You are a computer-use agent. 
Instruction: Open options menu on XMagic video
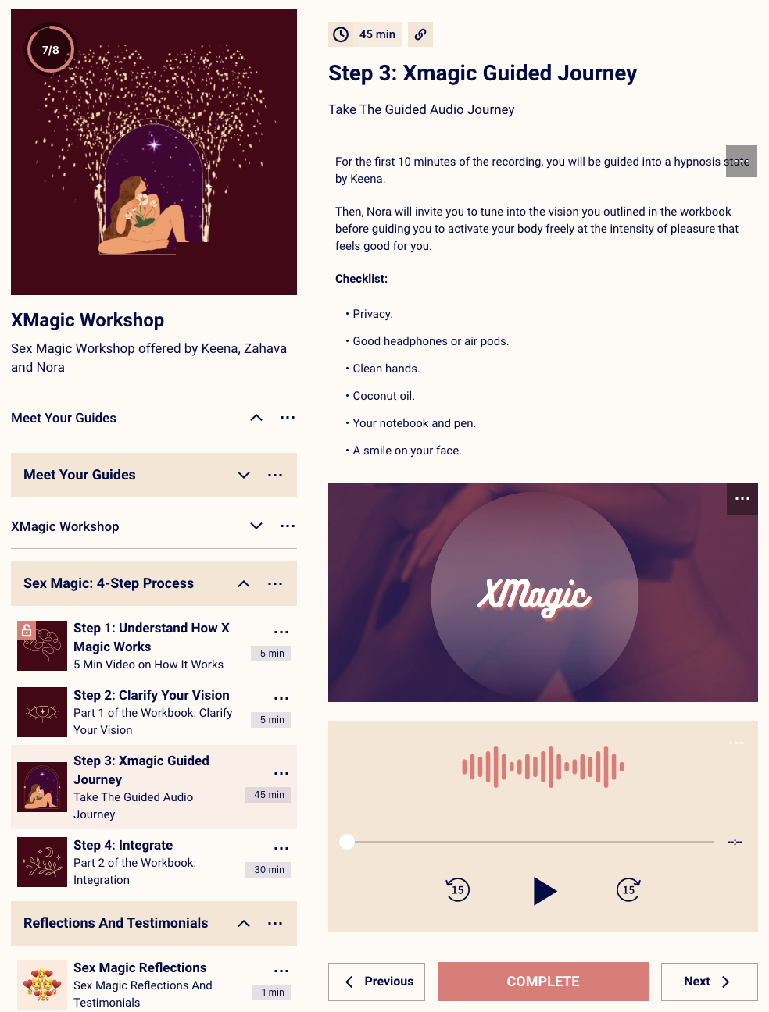point(742,498)
